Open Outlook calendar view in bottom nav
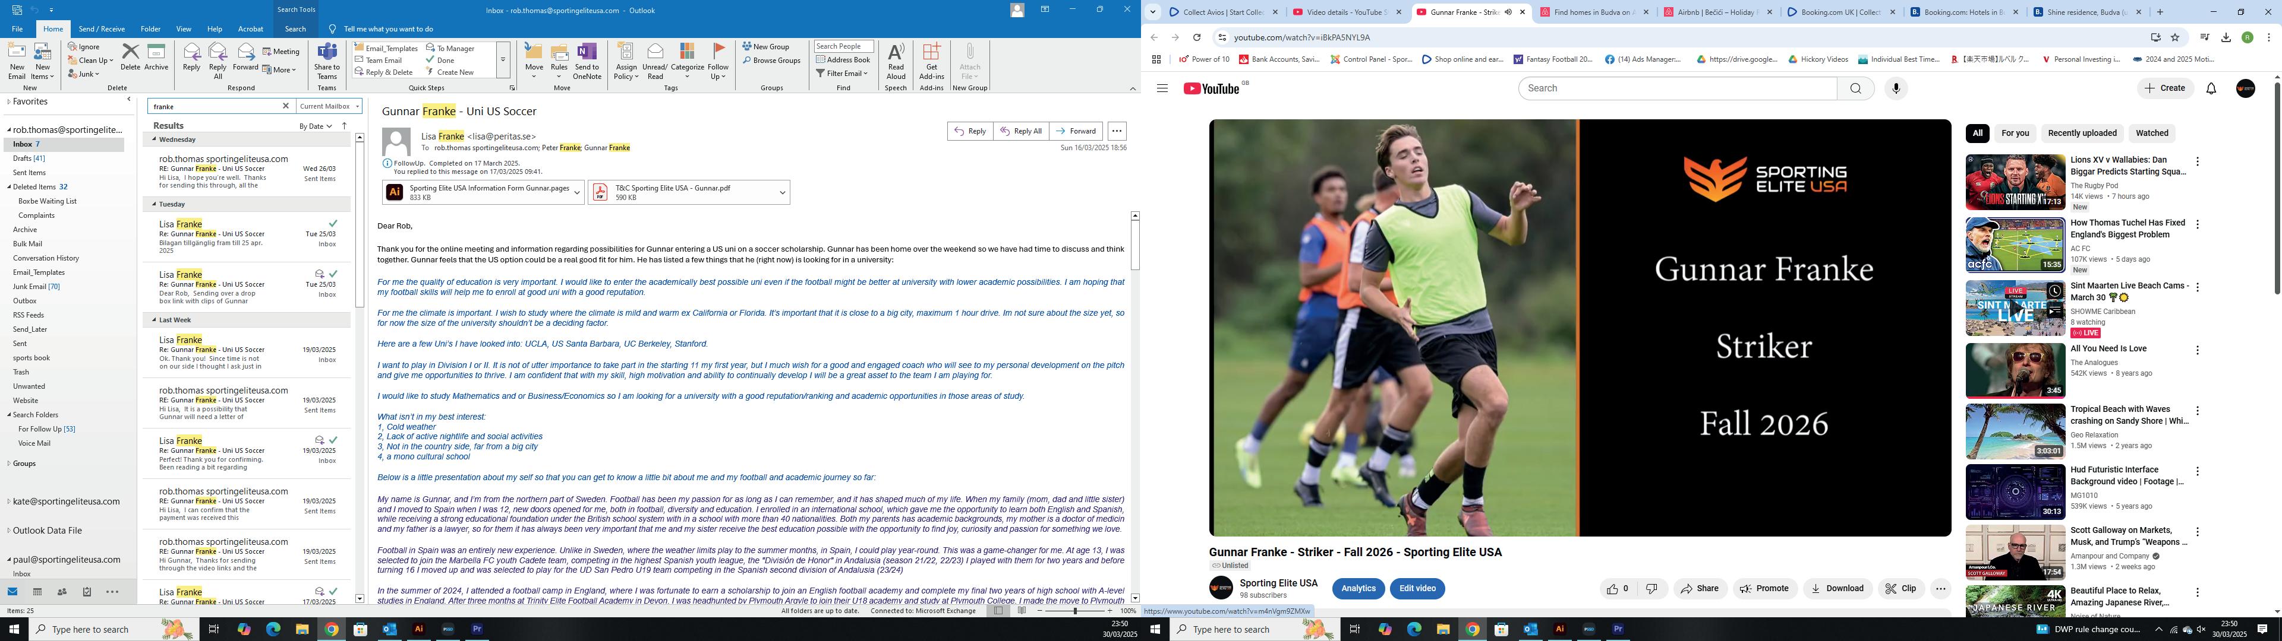 tap(37, 591)
